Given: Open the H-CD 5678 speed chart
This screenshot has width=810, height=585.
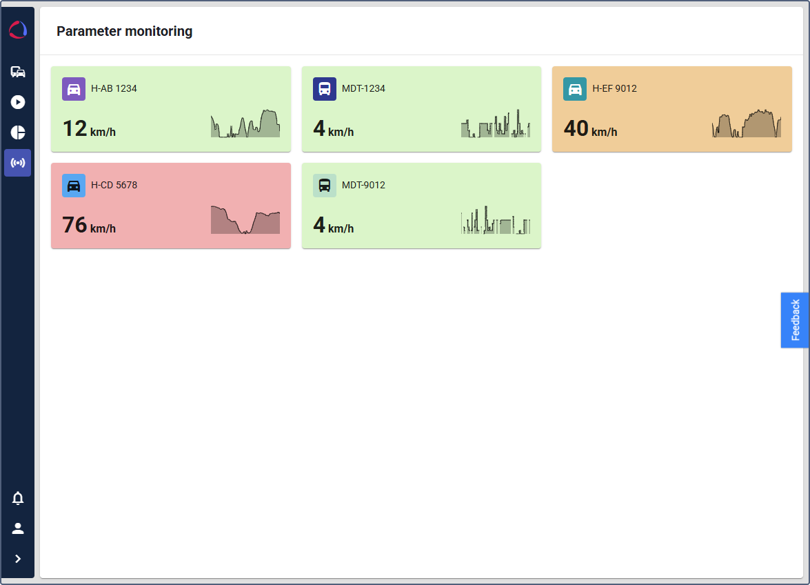Looking at the screenshot, I should click(x=245, y=220).
